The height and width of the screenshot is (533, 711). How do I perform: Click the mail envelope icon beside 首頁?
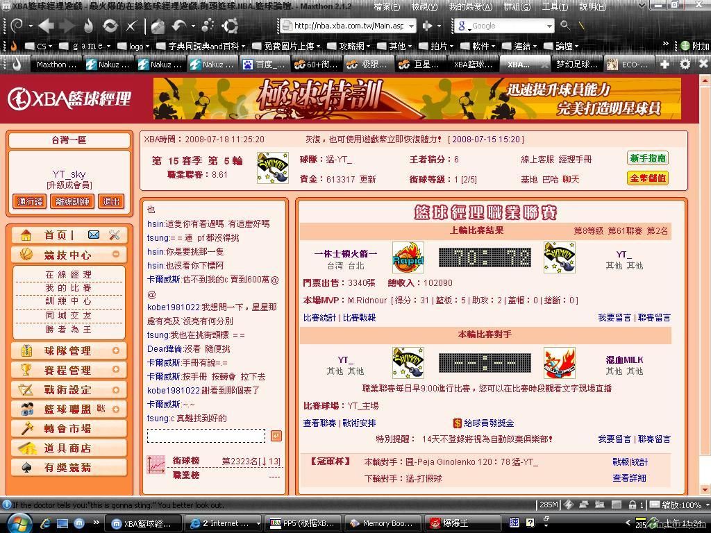[x=94, y=235]
